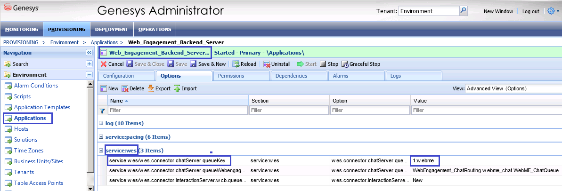Export the options list

159,88
